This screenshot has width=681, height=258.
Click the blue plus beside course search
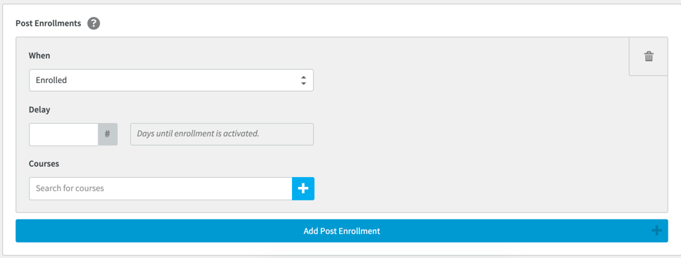[303, 188]
